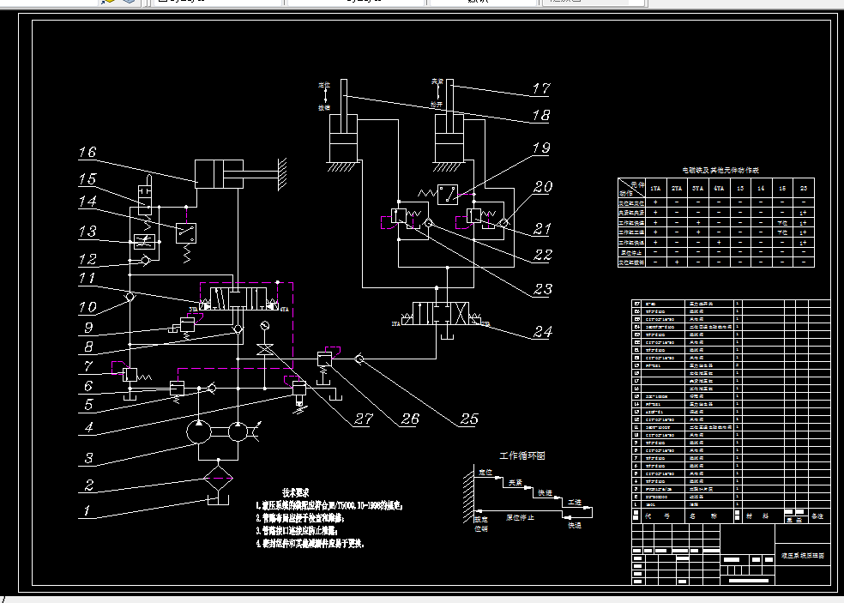The image size is (844, 603).
Task: Click callout number 7 in the left column
Action: click(89, 366)
